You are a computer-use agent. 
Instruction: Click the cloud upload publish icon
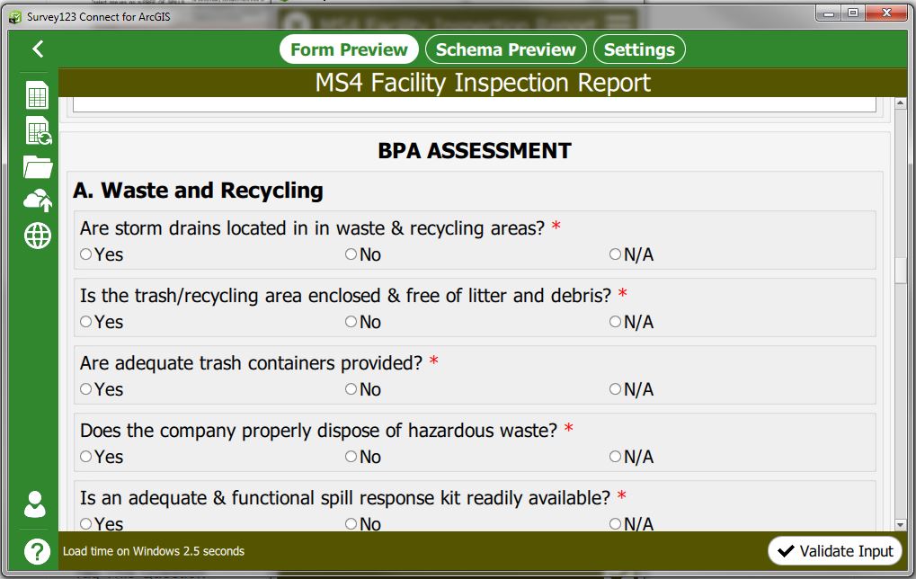pyautogui.click(x=38, y=200)
